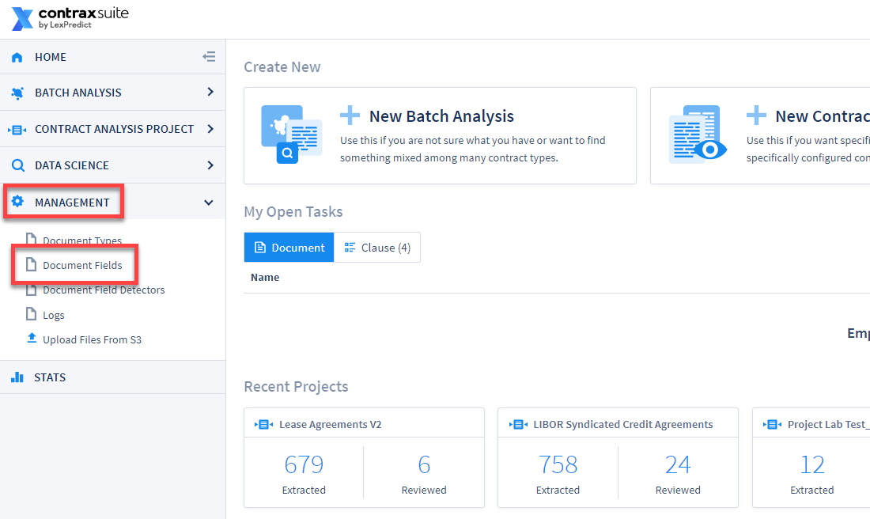
Task: Click the Stats bar chart icon
Action: (x=17, y=377)
